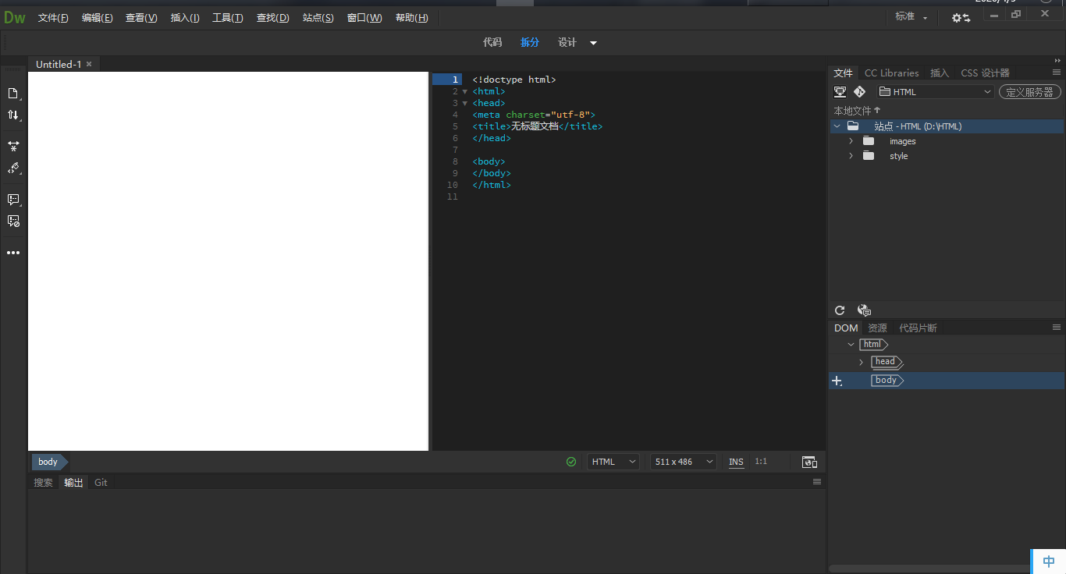Open the 站点(S) menu
The width and height of the screenshot is (1066, 574).
coord(318,18)
